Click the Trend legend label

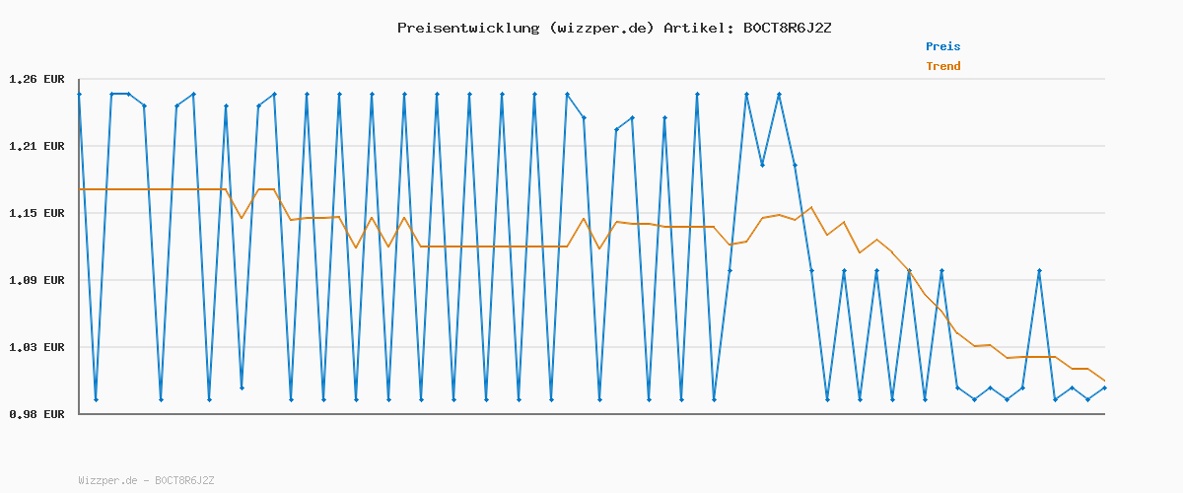click(942, 66)
